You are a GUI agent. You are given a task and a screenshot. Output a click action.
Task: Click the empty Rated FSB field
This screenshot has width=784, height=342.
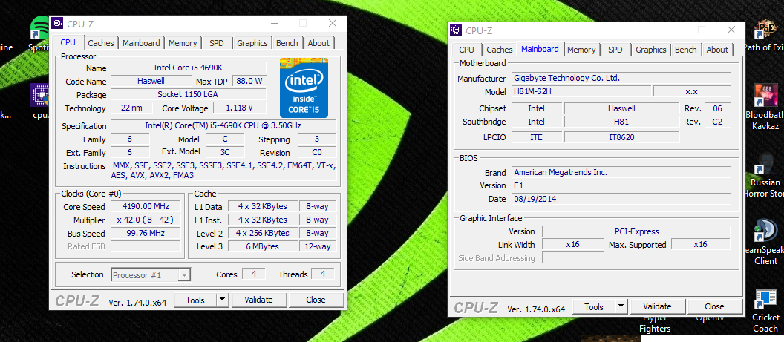point(146,246)
